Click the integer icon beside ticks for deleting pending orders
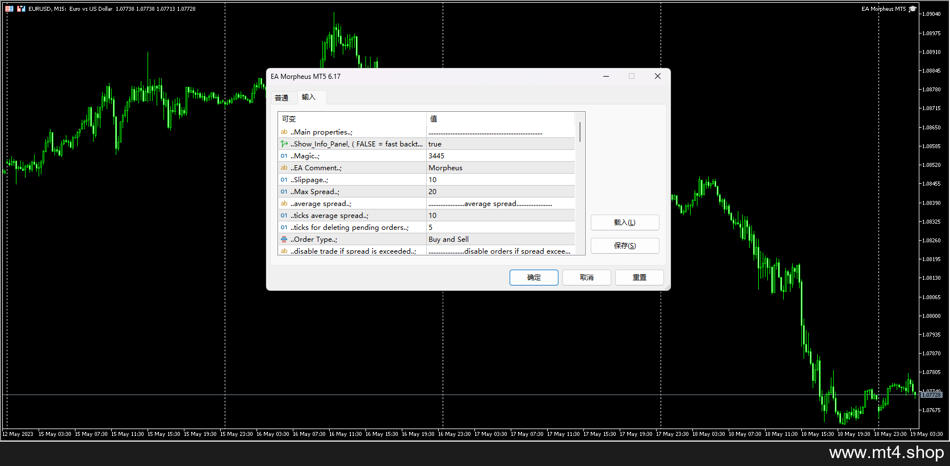Image resolution: width=950 pixels, height=466 pixels. (284, 228)
